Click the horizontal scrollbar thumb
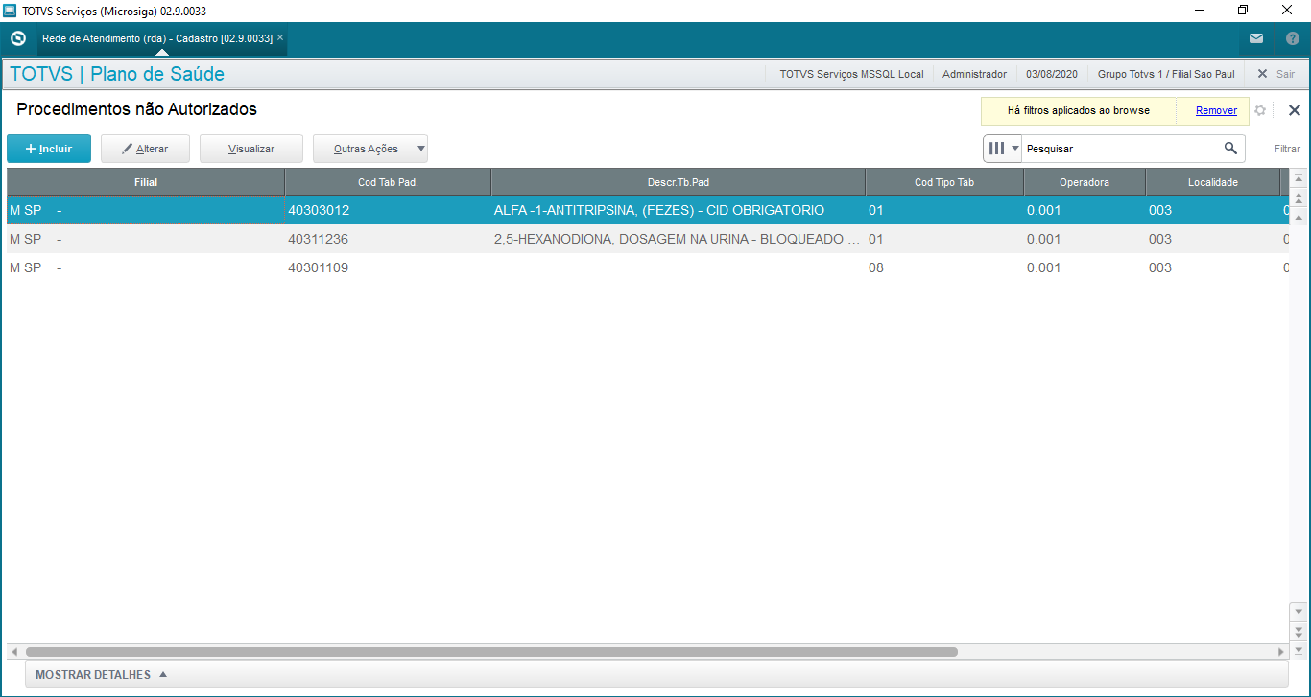 pos(491,652)
